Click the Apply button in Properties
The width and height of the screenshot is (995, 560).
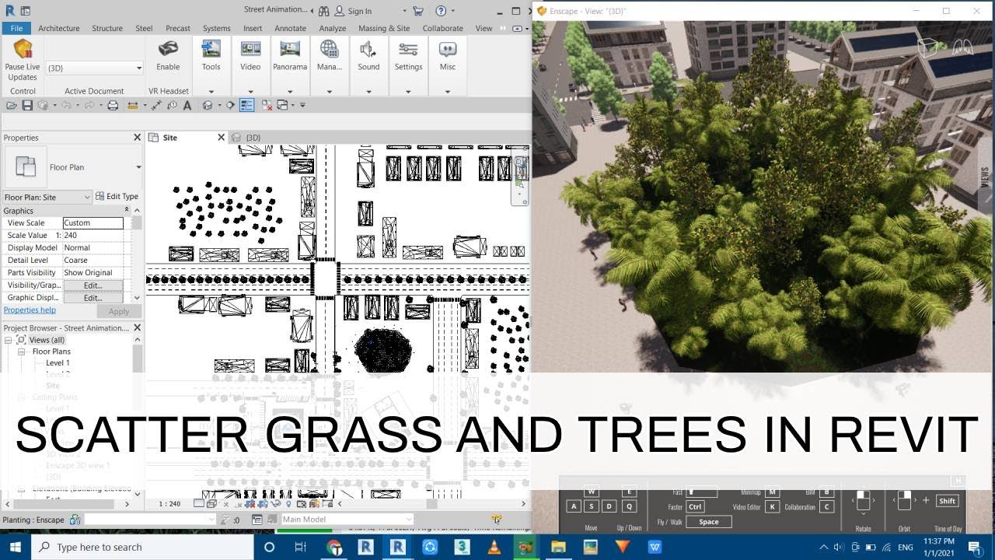point(119,311)
